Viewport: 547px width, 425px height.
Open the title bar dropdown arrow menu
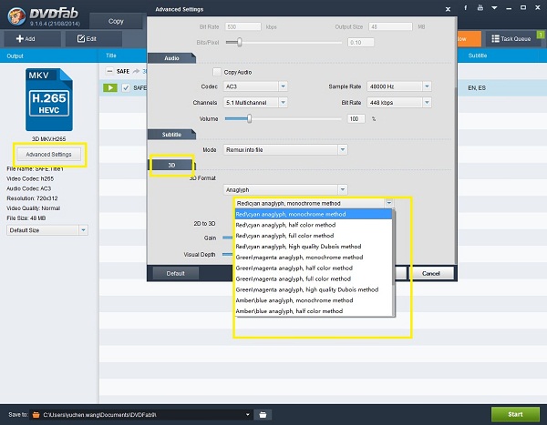tap(494, 7)
